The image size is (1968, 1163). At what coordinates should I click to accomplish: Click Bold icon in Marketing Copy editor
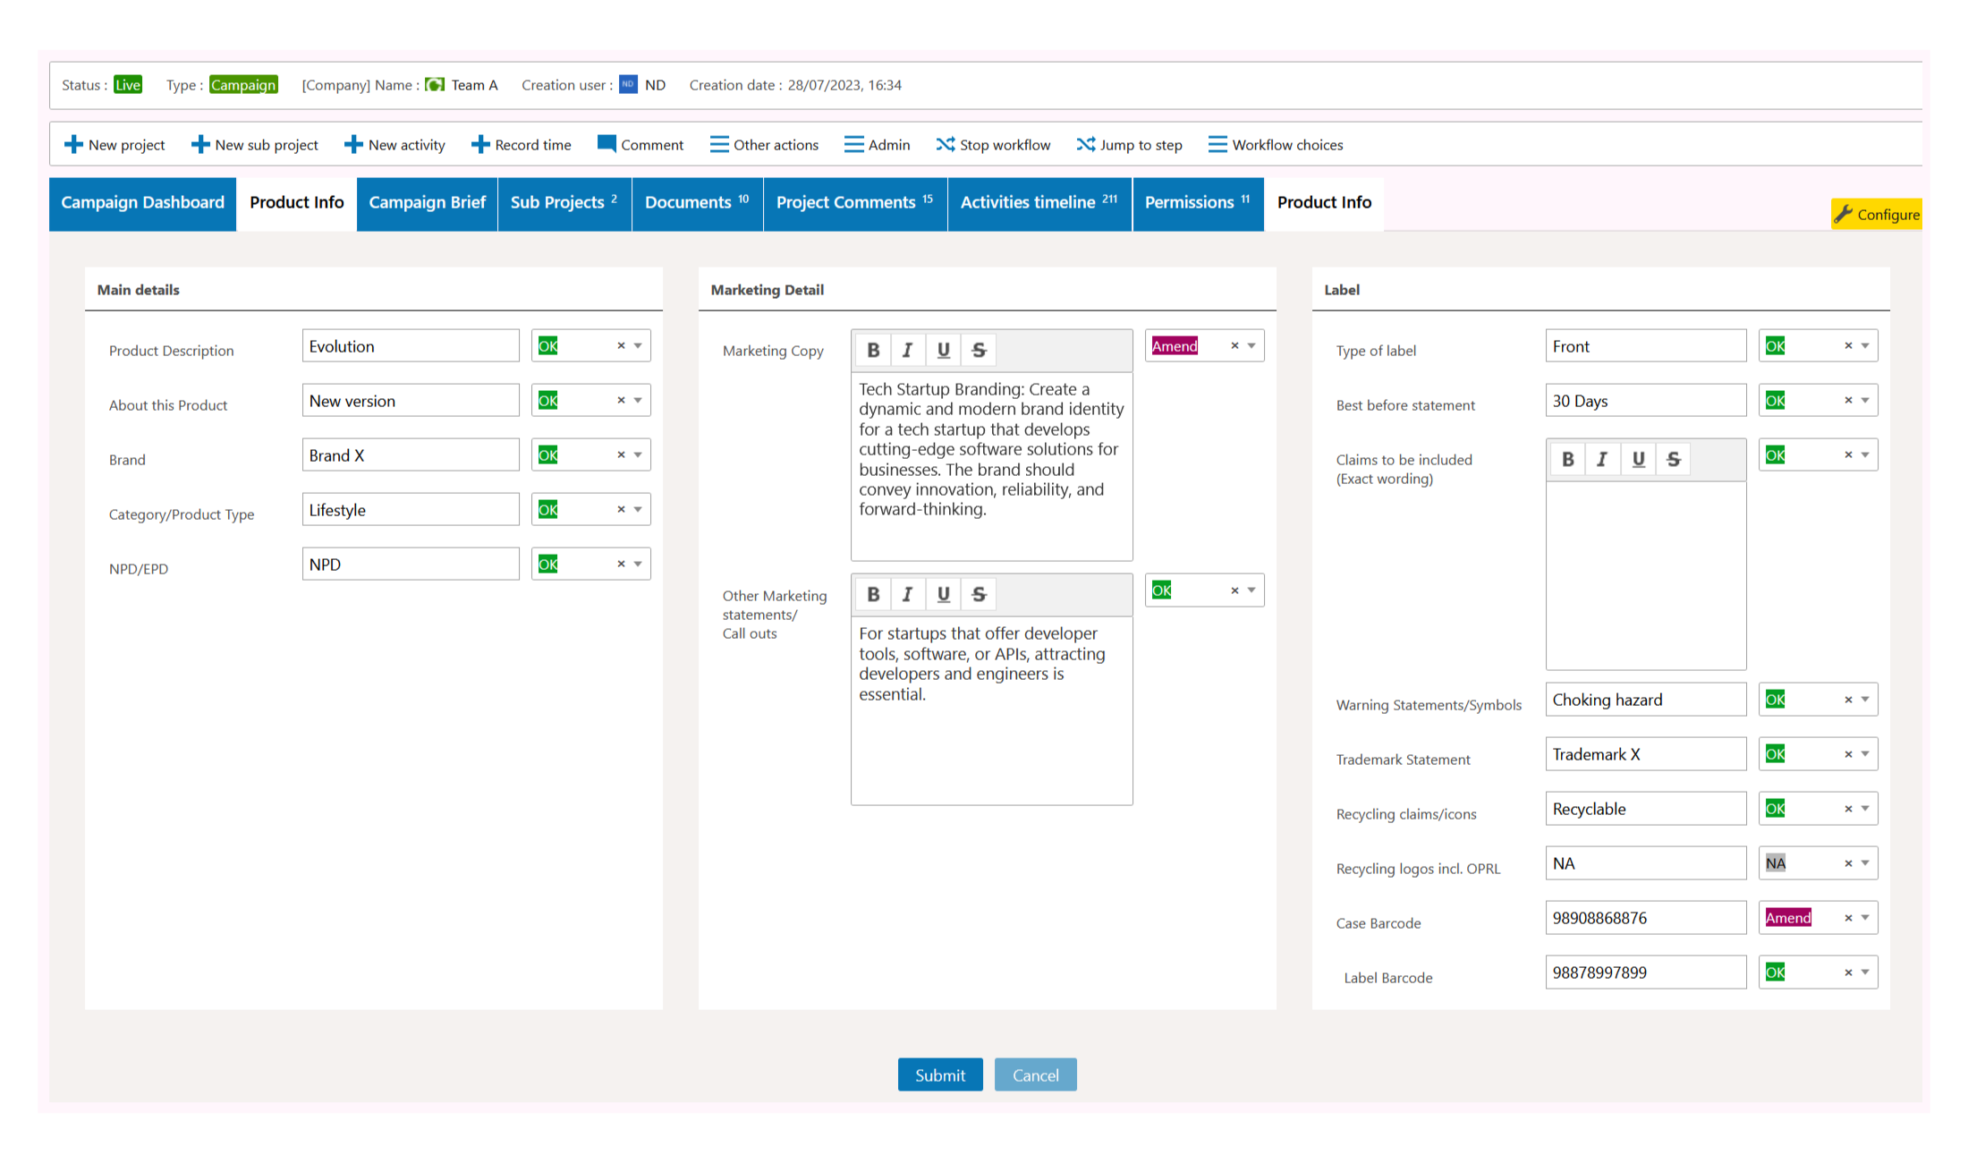point(873,350)
